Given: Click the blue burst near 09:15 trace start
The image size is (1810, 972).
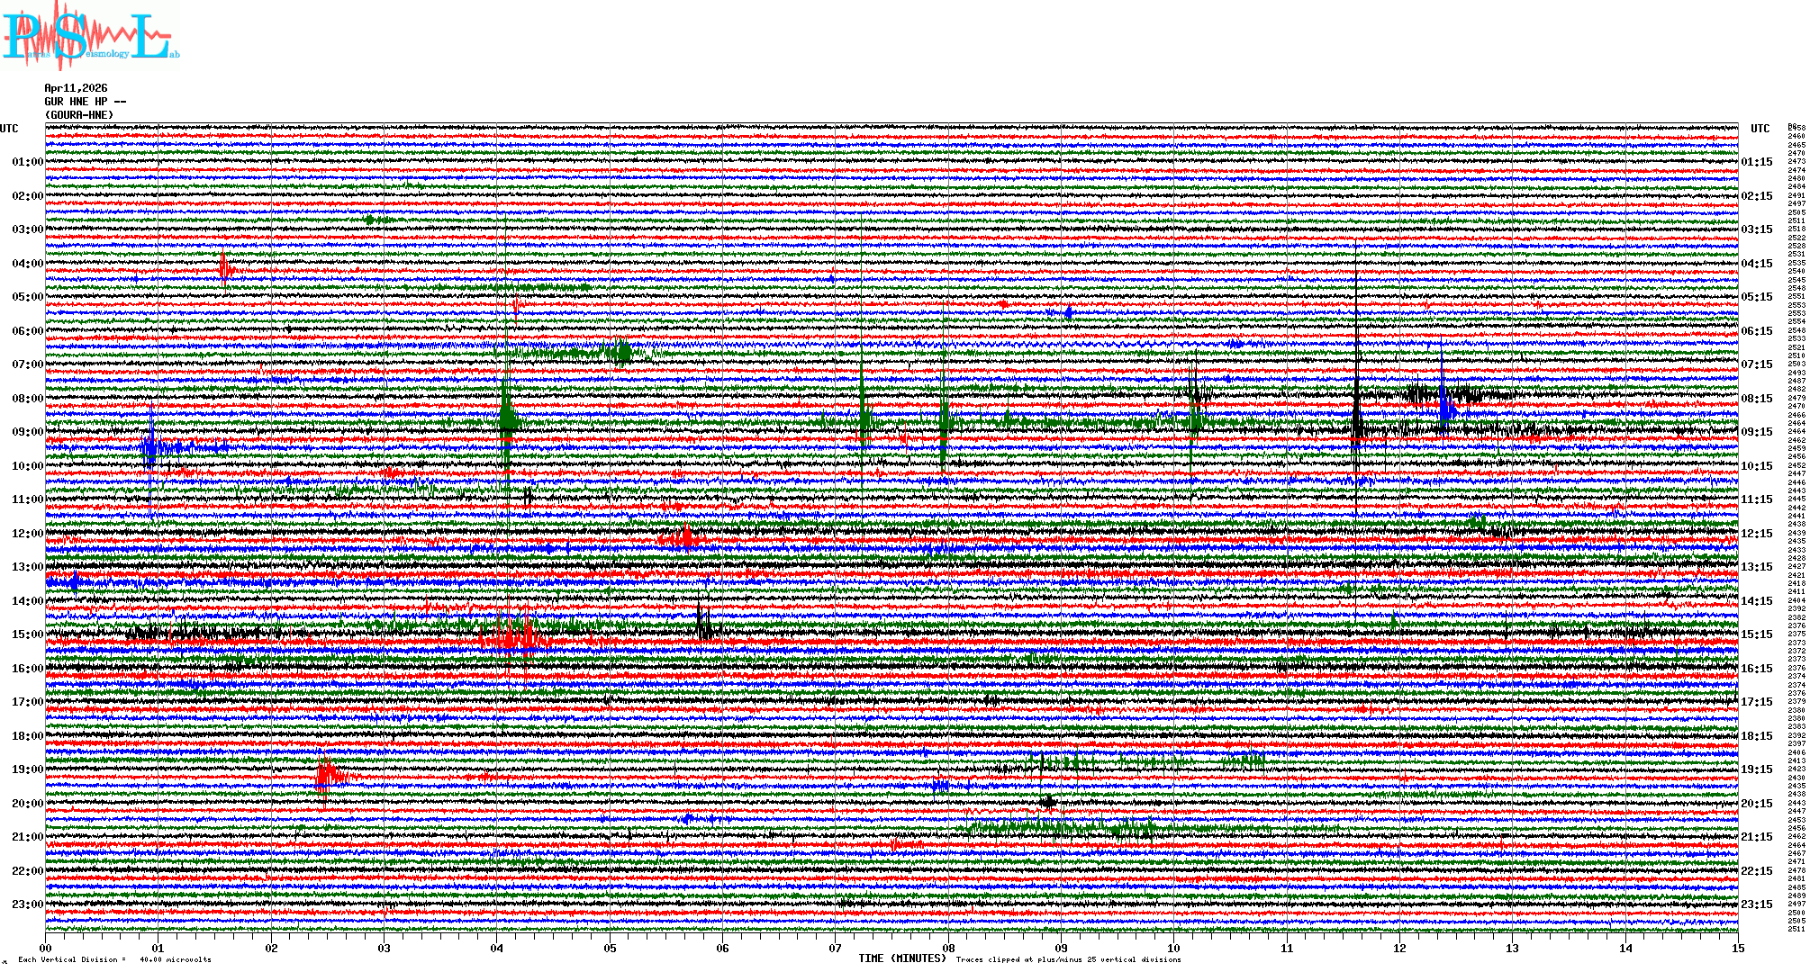Looking at the screenshot, I should click(151, 446).
